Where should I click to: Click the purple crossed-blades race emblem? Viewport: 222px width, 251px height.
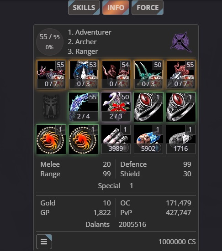pyautogui.click(x=181, y=42)
